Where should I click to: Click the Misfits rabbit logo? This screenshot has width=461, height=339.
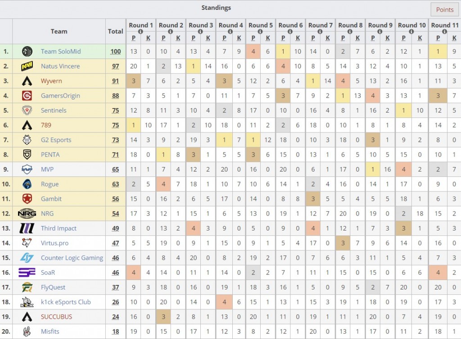[27, 331]
